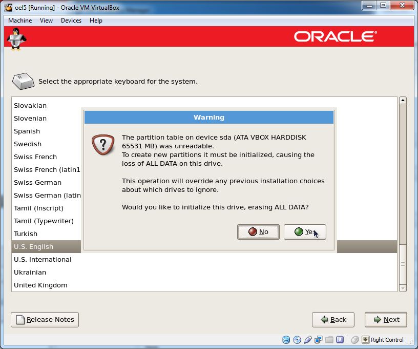Click the virtualization chip status icon
Image resolution: width=418 pixels, height=349 pixels.
point(340,340)
